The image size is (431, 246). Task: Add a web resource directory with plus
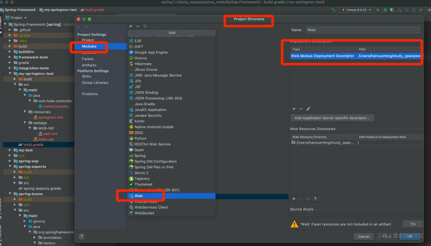[294, 199]
